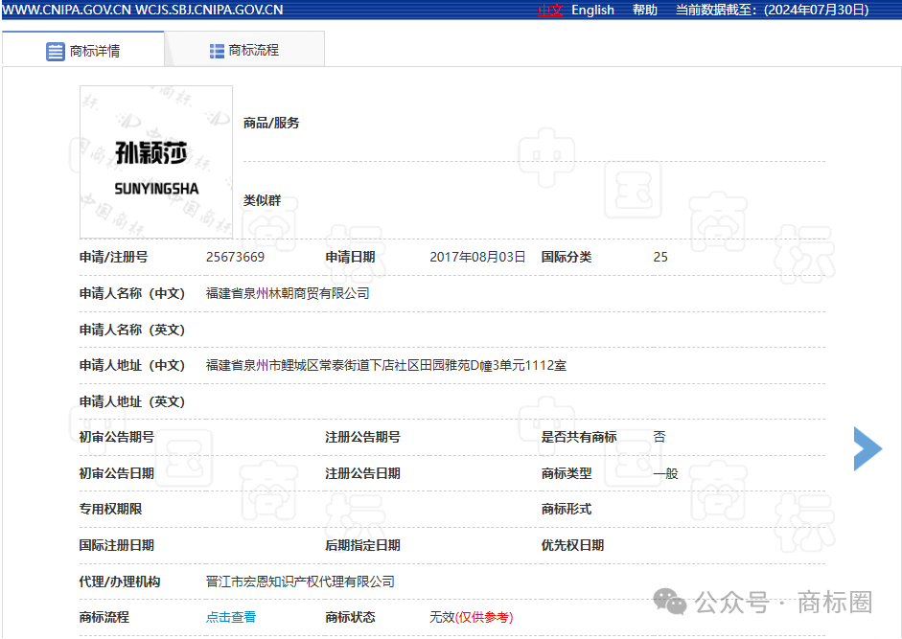Click the WeChat logo icon in watermark
This screenshot has height=639, width=902.
[x=670, y=602]
